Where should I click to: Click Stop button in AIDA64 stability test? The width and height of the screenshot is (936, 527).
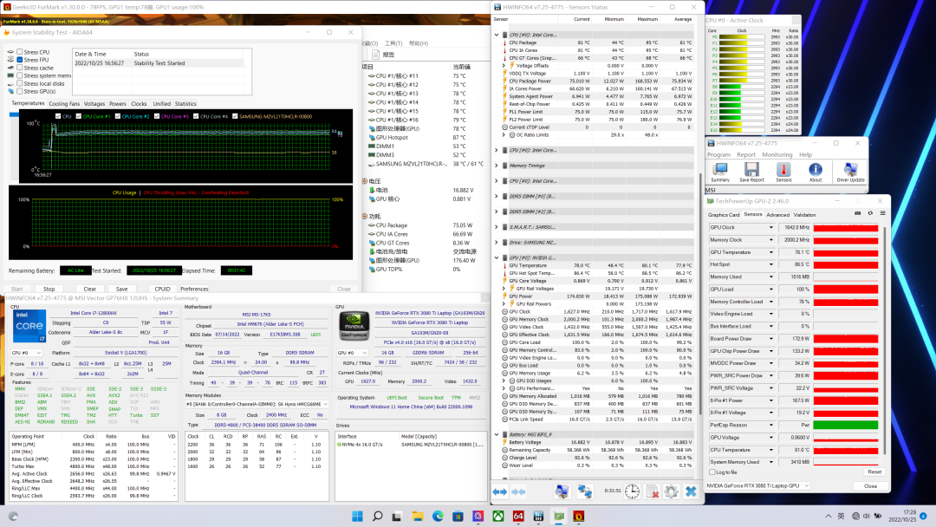49,289
